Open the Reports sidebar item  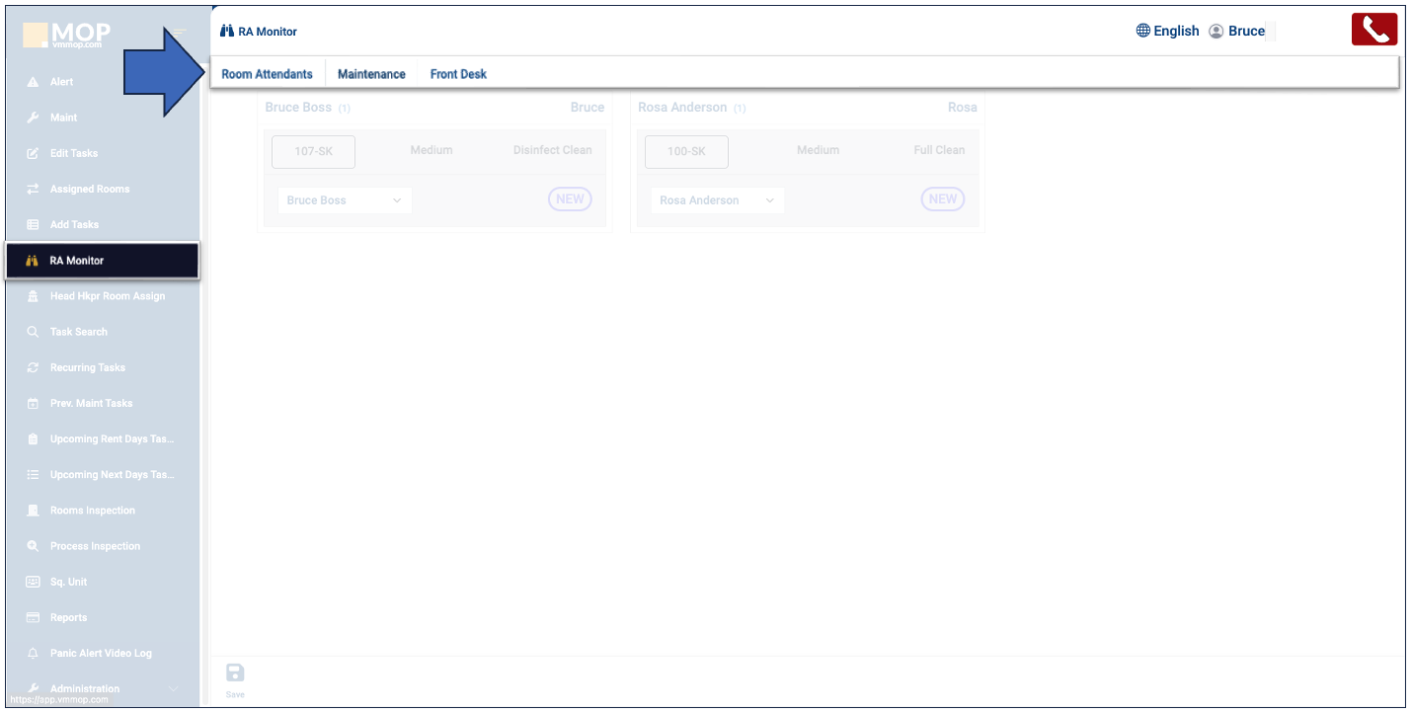point(68,618)
